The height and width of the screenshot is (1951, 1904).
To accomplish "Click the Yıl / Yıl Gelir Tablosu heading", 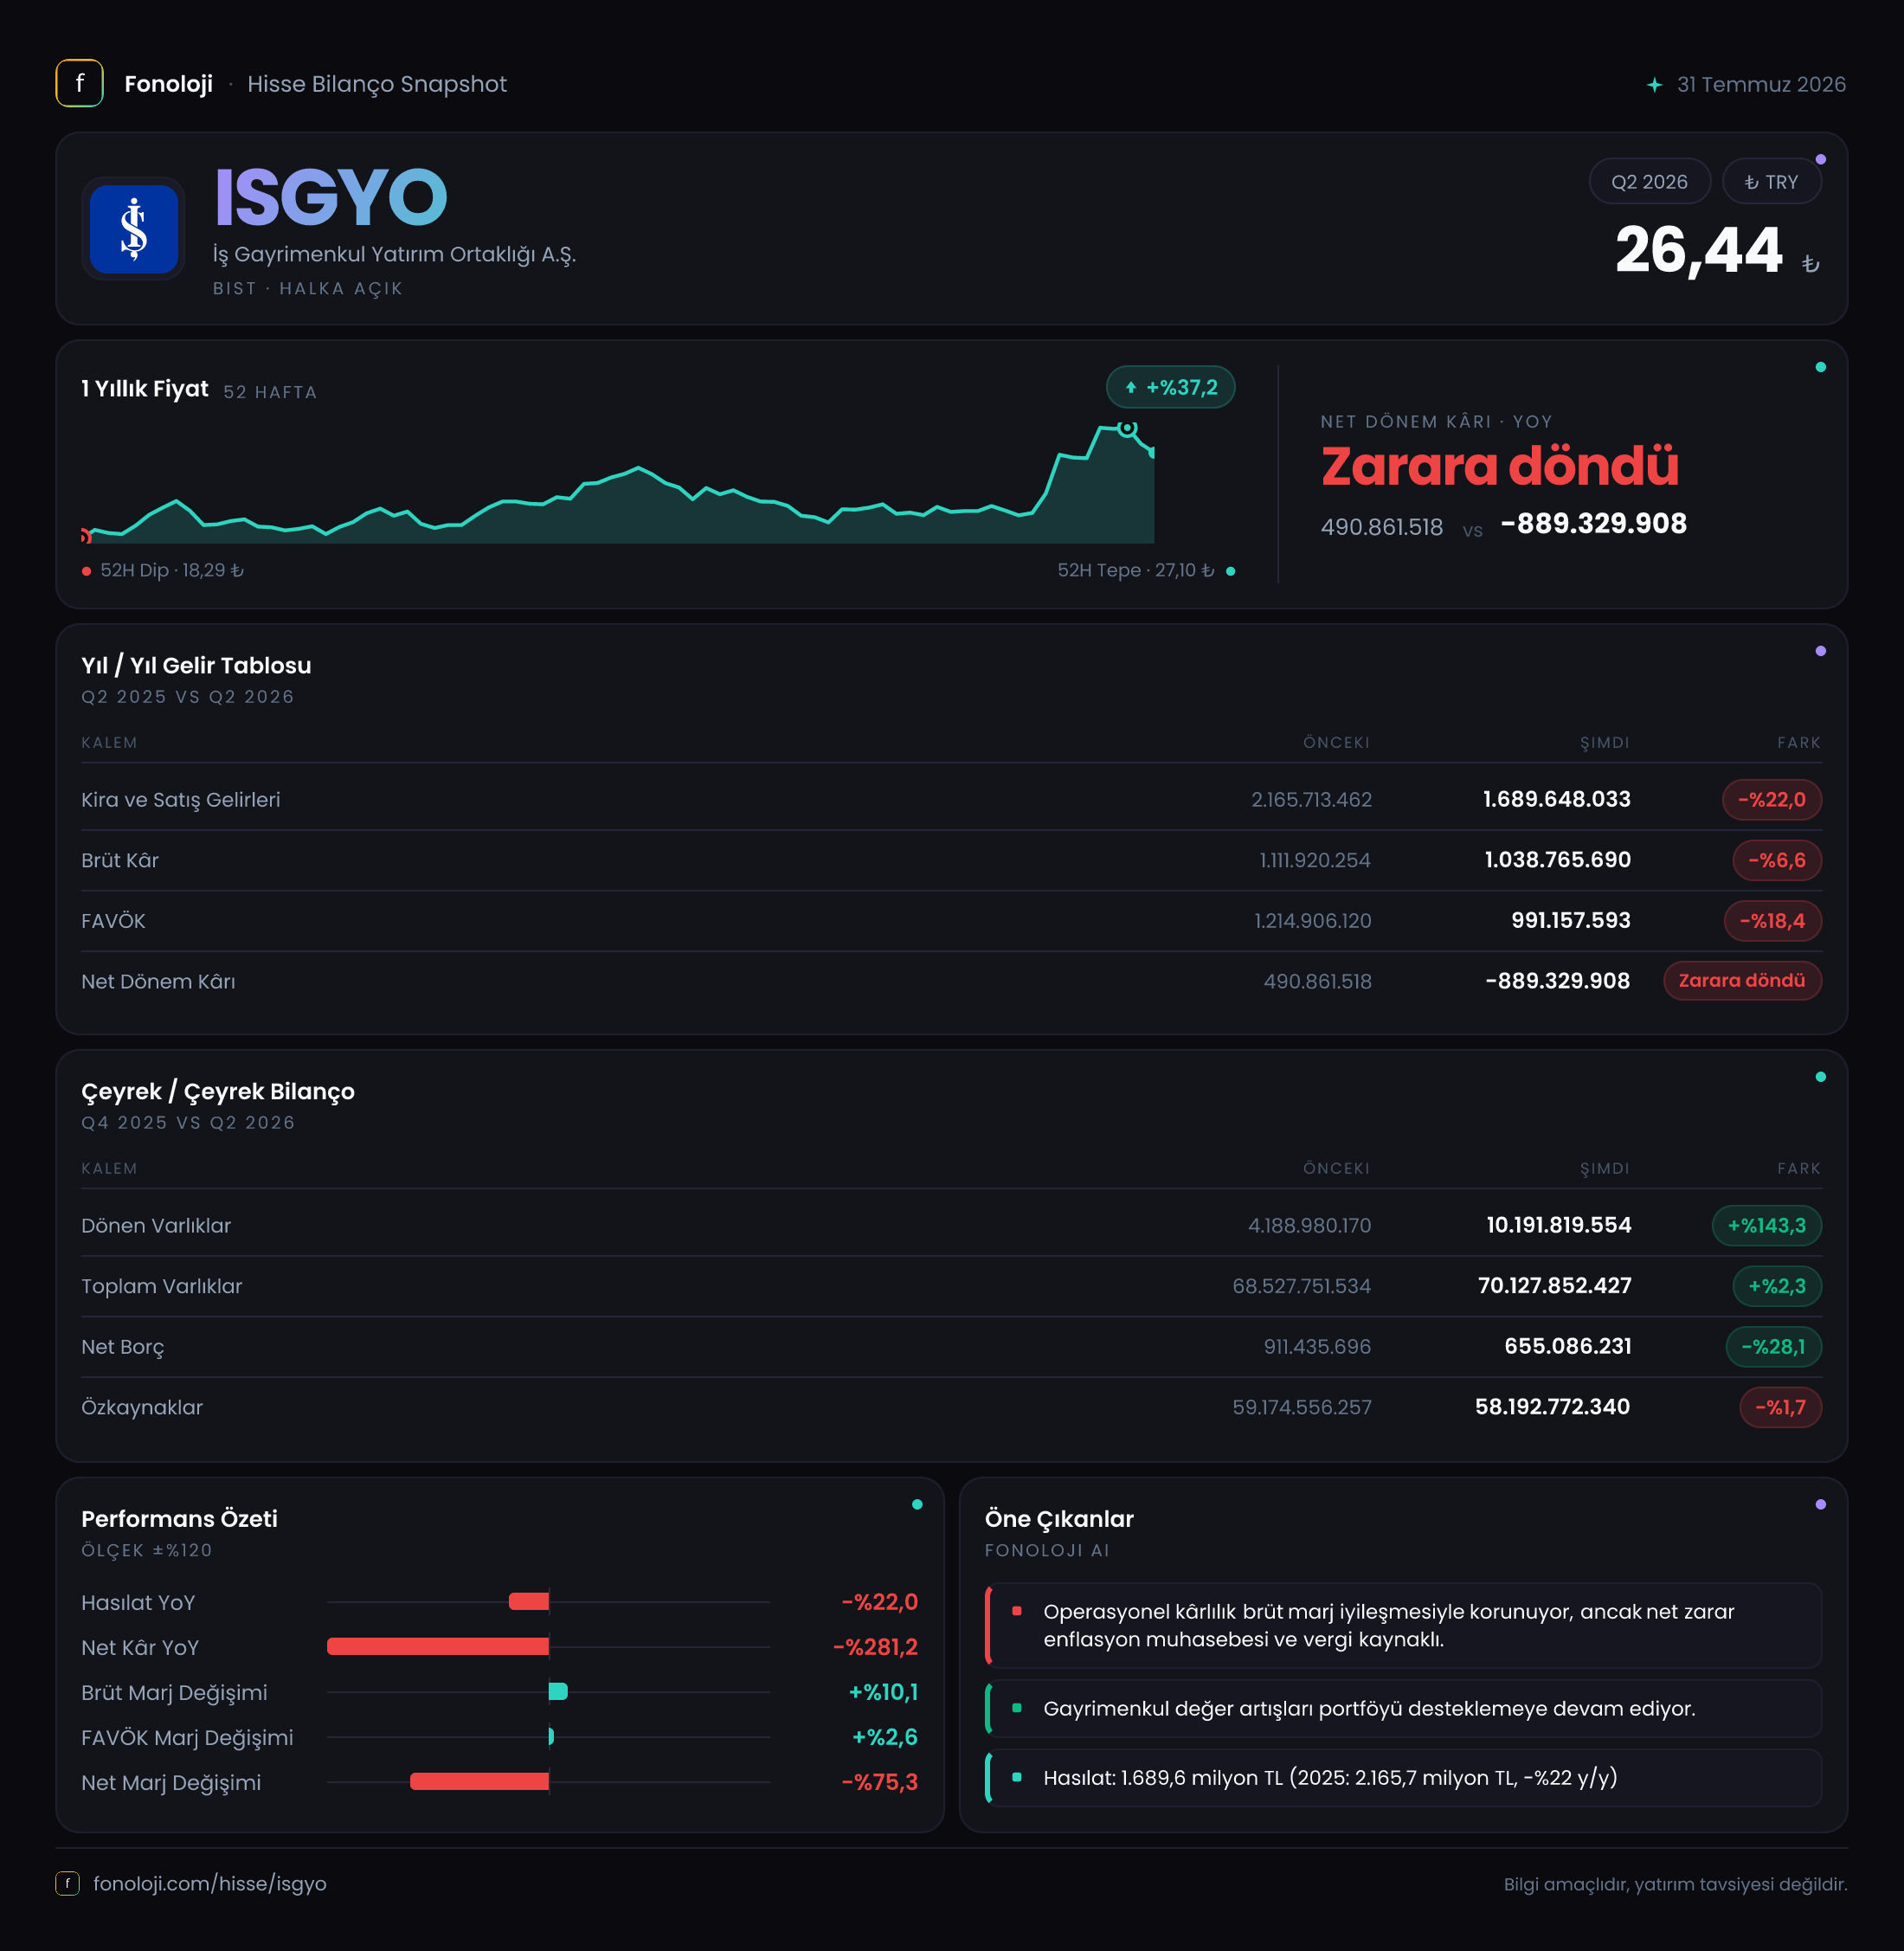I will (x=196, y=665).
